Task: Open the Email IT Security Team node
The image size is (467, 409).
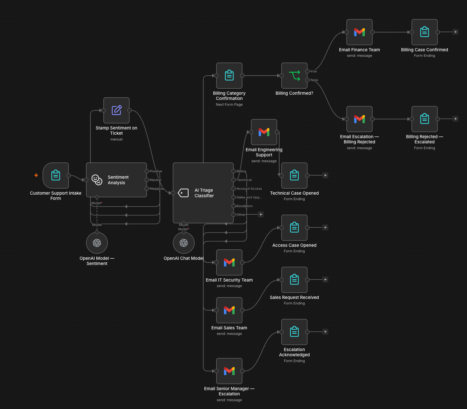Action: tap(229, 262)
